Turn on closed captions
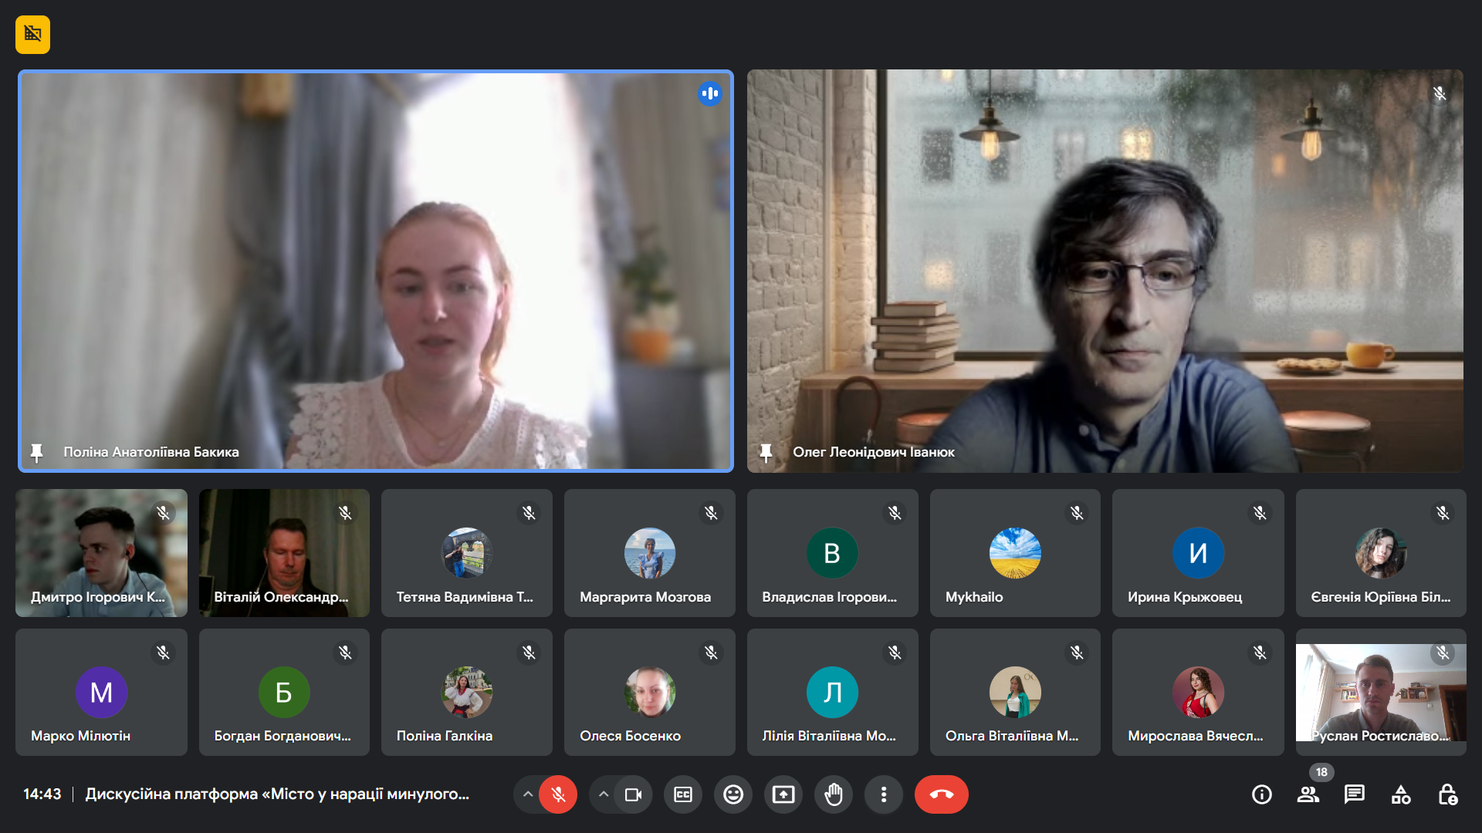This screenshot has height=833, width=1482. click(683, 794)
